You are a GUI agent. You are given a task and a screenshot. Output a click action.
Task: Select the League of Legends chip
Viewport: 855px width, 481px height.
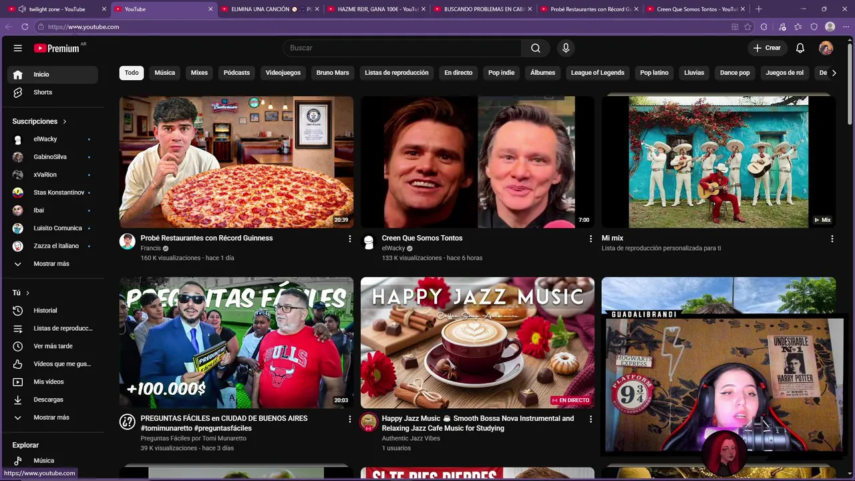tap(597, 73)
